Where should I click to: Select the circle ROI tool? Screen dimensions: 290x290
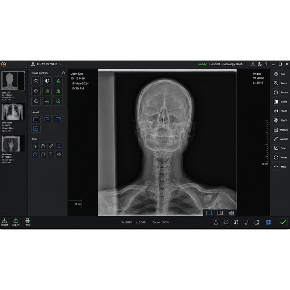pyautogui.click(x=35, y=154)
